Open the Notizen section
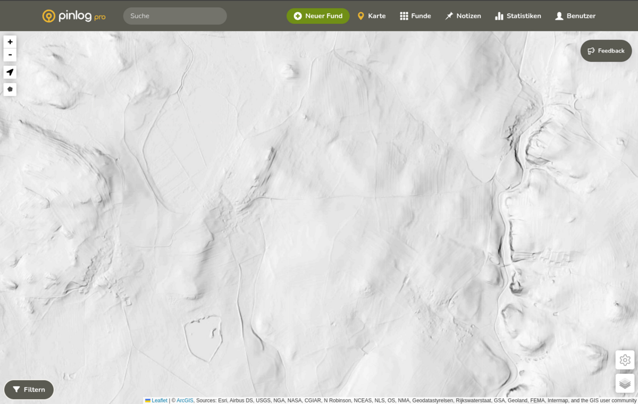The image size is (638, 404). point(463,16)
